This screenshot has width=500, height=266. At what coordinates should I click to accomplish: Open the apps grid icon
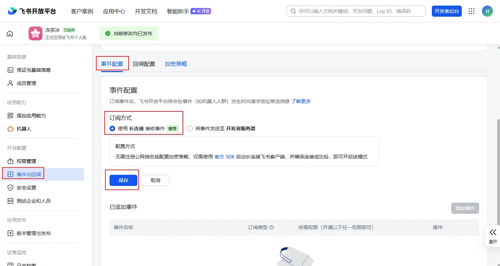471,11
